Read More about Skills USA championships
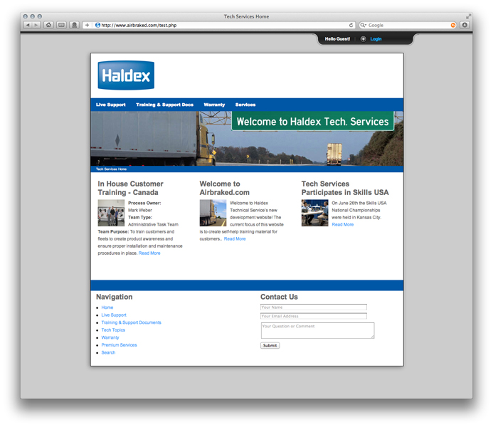 (343, 224)
